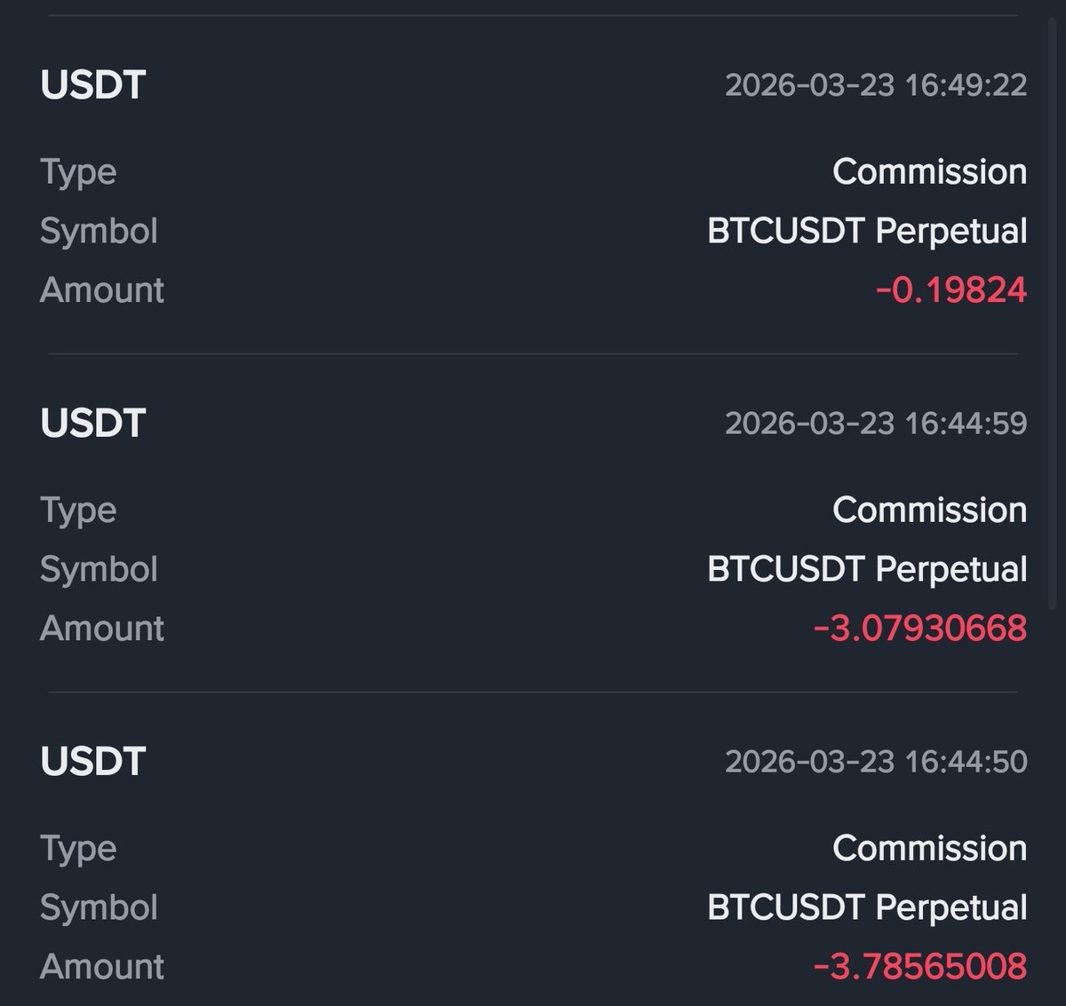This screenshot has height=1006, width=1066.
Task: Click the third Commission type value
Action: click(x=929, y=848)
